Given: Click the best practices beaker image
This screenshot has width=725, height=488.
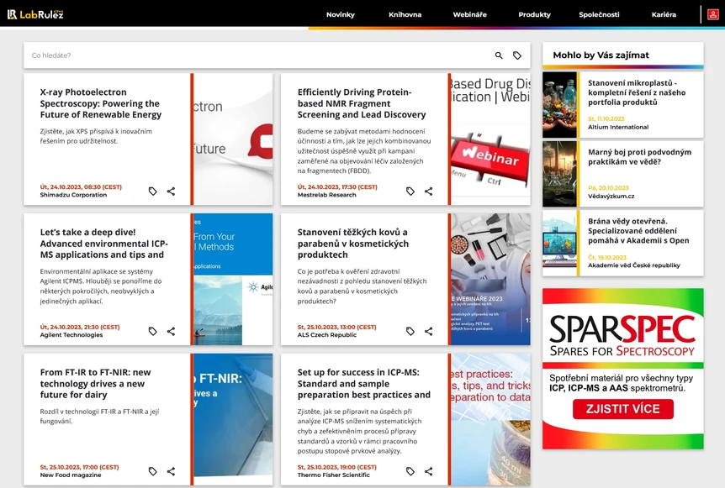Looking at the screenshot, I should (490, 419).
